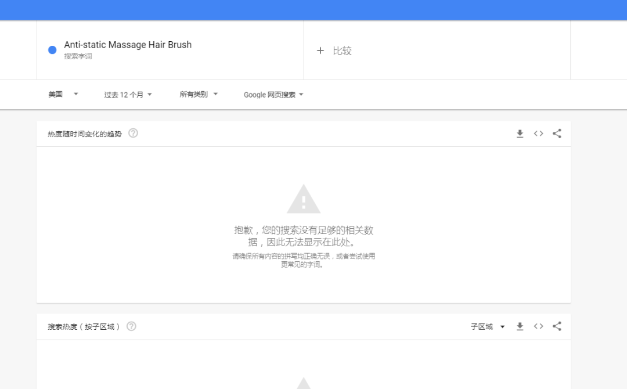The image size is (627, 389).
Task: Share the interest over time chart
Action: [557, 134]
